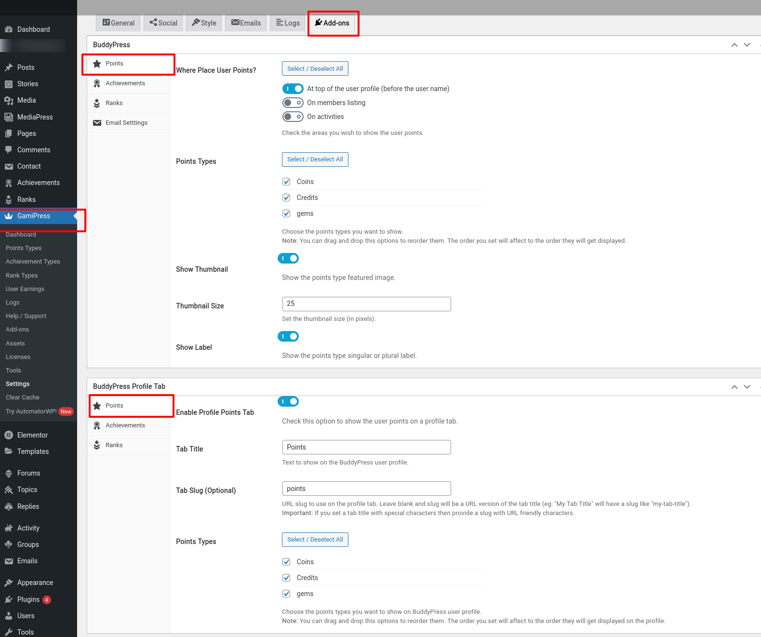Viewport: 761px width, 637px height.
Task: Click Select / Deselect All under BuddyPress Points Types
Action: (315, 159)
